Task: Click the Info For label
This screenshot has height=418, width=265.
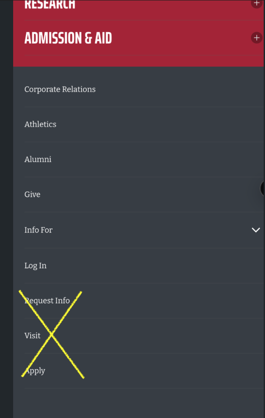Action: pos(39,230)
